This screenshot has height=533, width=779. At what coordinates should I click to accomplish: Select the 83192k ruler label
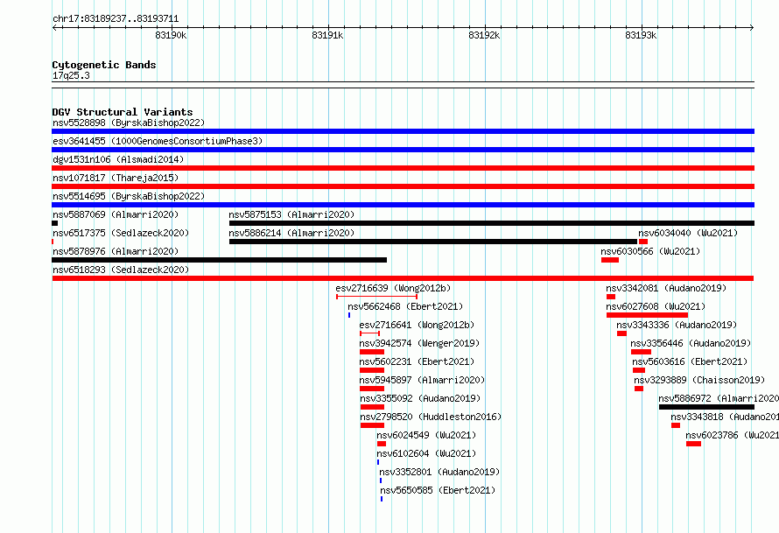(x=484, y=35)
